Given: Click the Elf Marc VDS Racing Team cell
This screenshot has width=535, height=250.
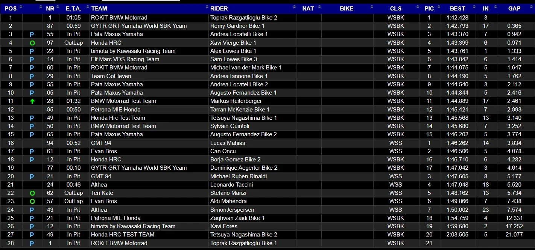Looking at the screenshot, I should (125, 59).
